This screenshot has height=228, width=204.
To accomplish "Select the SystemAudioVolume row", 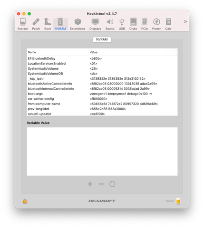I will coord(102,69).
